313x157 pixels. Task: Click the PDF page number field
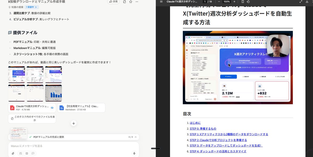[x=205, y=2]
